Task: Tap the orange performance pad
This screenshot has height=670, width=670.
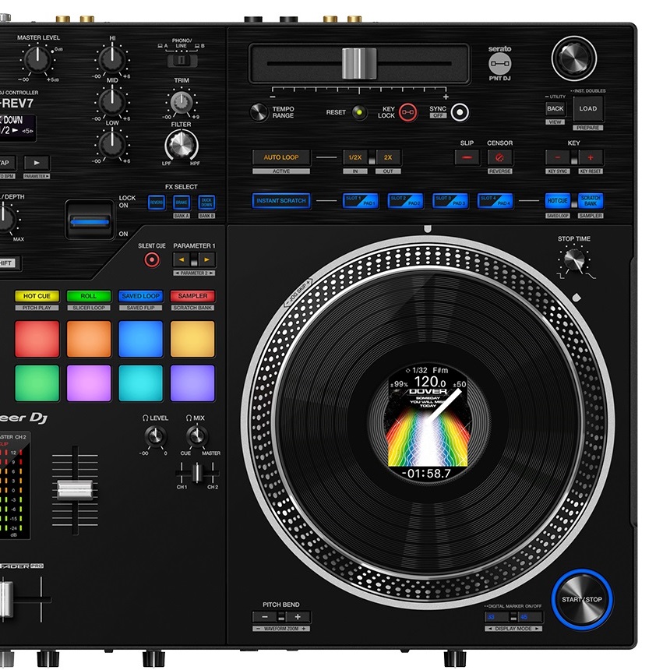Action: tap(89, 339)
